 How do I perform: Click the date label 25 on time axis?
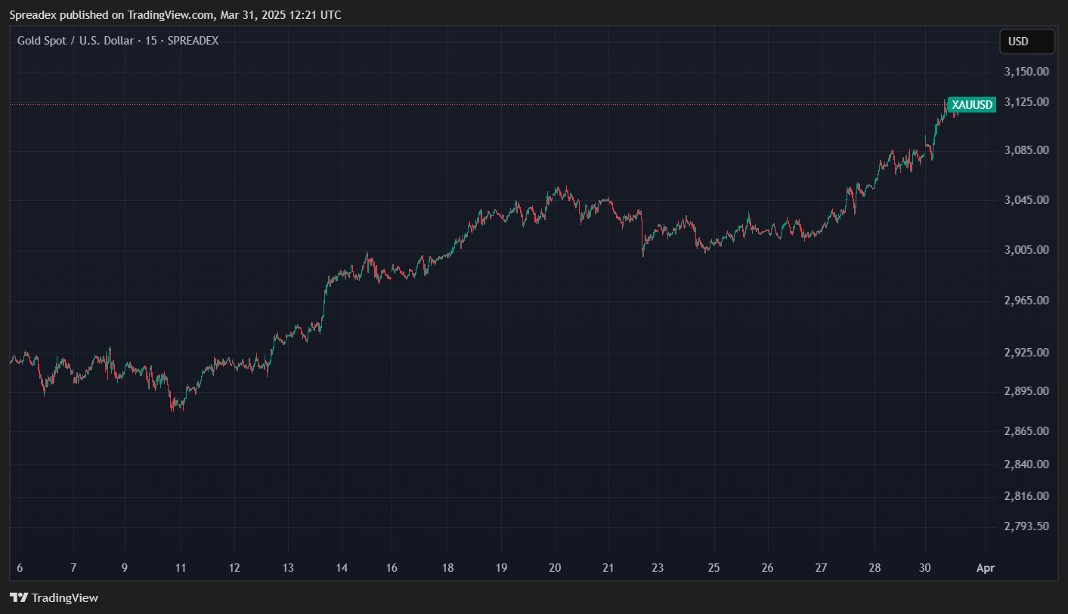point(714,568)
